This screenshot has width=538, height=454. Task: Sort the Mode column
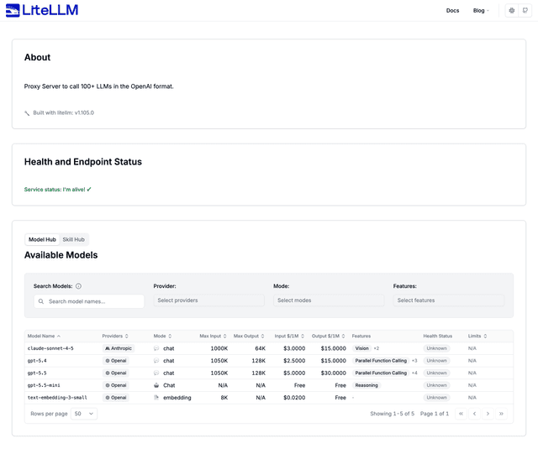coord(170,337)
